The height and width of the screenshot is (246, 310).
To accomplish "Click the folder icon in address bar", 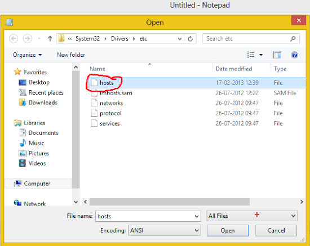I will pyautogui.click(x=61, y=38).
